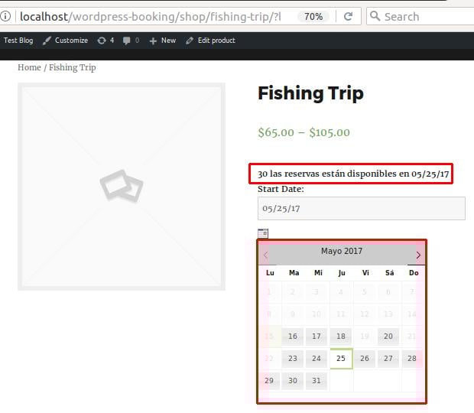Click the search magnifier icon
This screenshot has width=474, height=413.
[375, 16]
